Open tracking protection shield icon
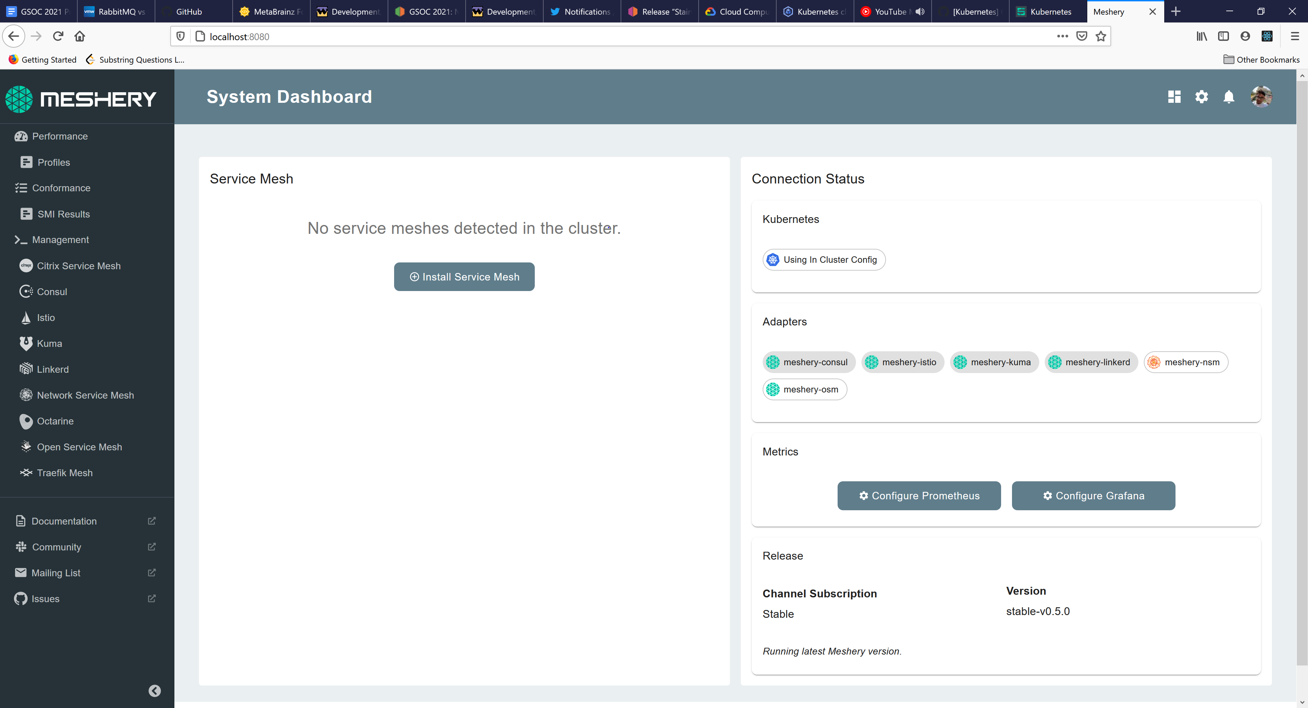Image resolution: width=1308 pixels, height=708 pixels. tap(180, 36)
